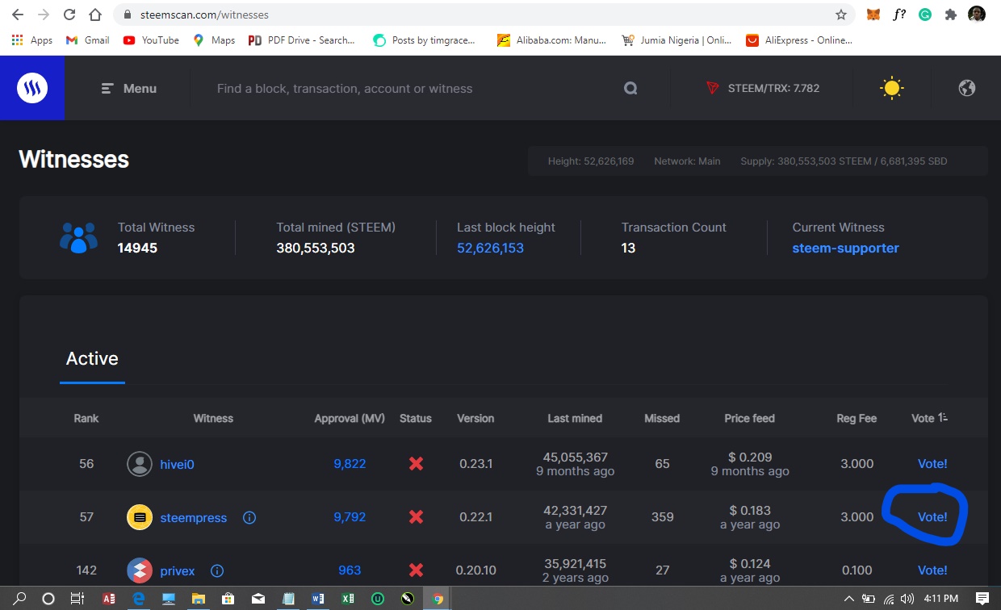Open witness hivei0 profile link
The height and width of the screenshot is (610, 1001).
(177, 464)
